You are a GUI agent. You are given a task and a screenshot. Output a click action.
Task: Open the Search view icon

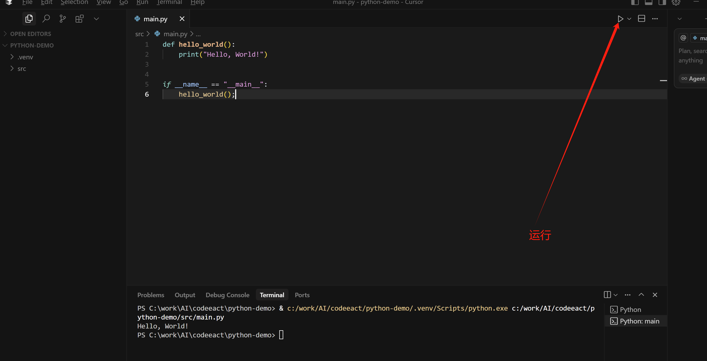46,19
